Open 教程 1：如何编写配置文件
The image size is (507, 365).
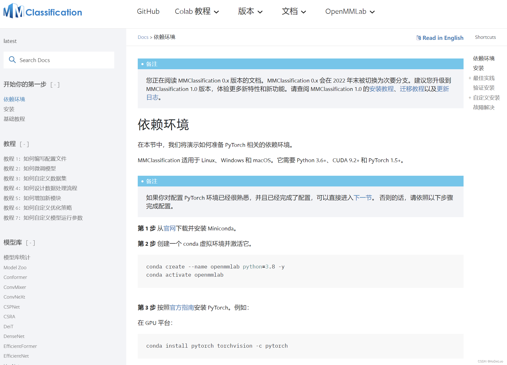coord(35,159)
